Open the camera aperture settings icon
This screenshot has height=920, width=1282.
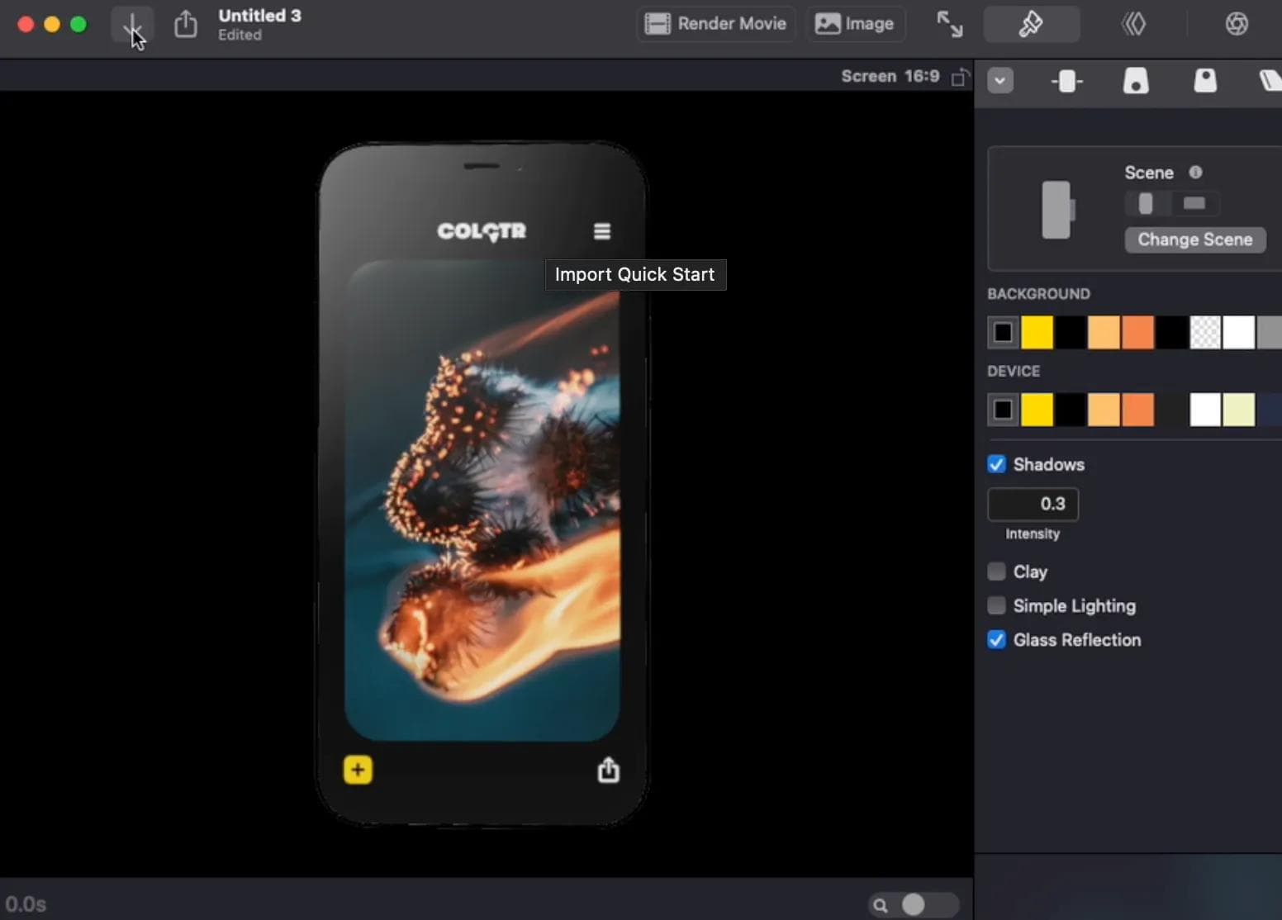pos(1237,23)
